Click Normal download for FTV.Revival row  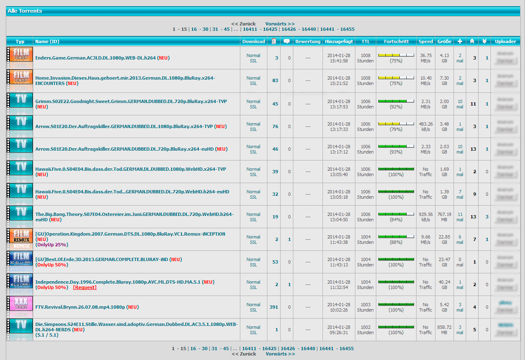pos(253,305)
